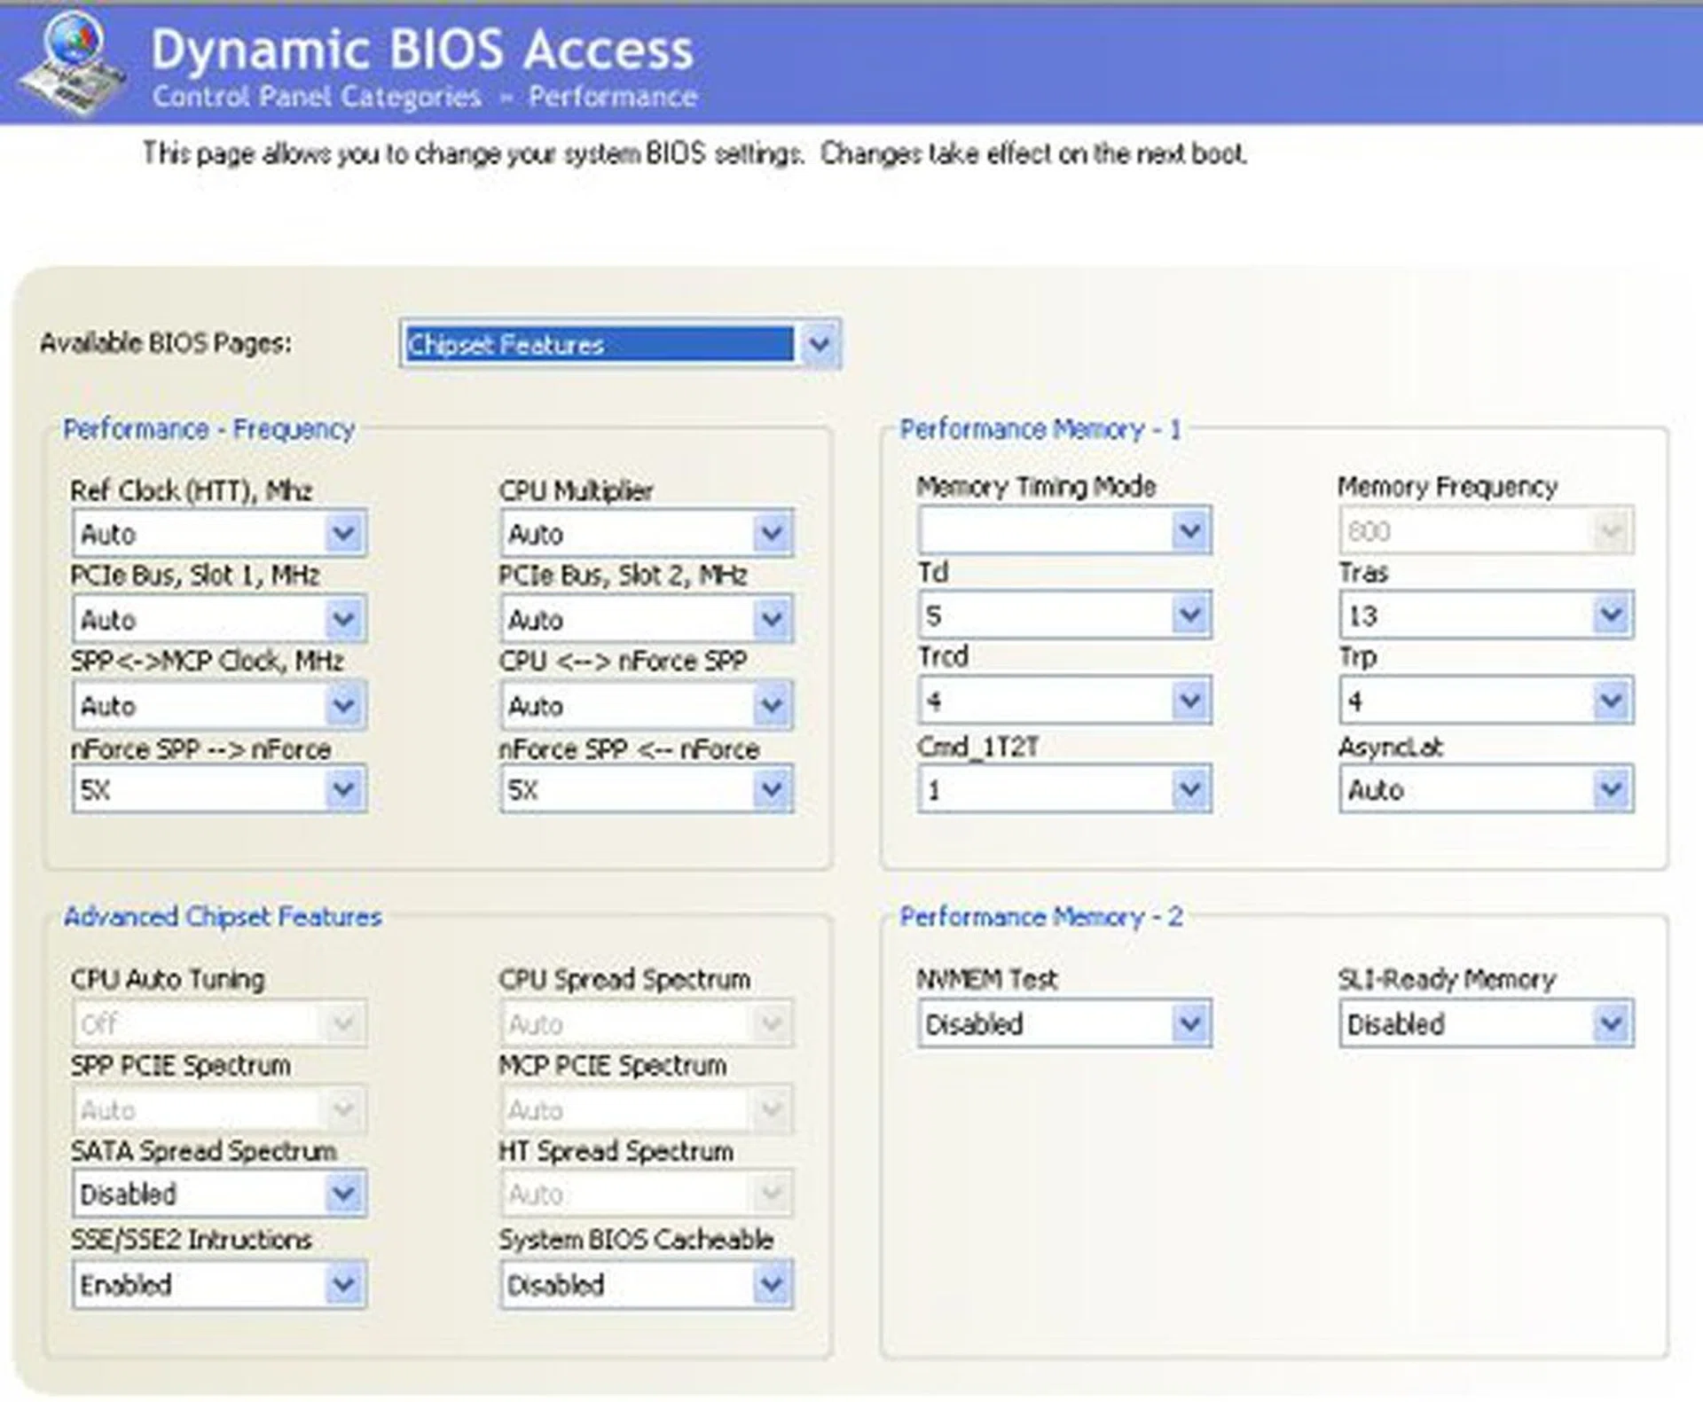The width and height of the screenshot is (1703, 1402).
Task: Change SATA Spread Spectrum from Disabled
Action: point(344,1194)
